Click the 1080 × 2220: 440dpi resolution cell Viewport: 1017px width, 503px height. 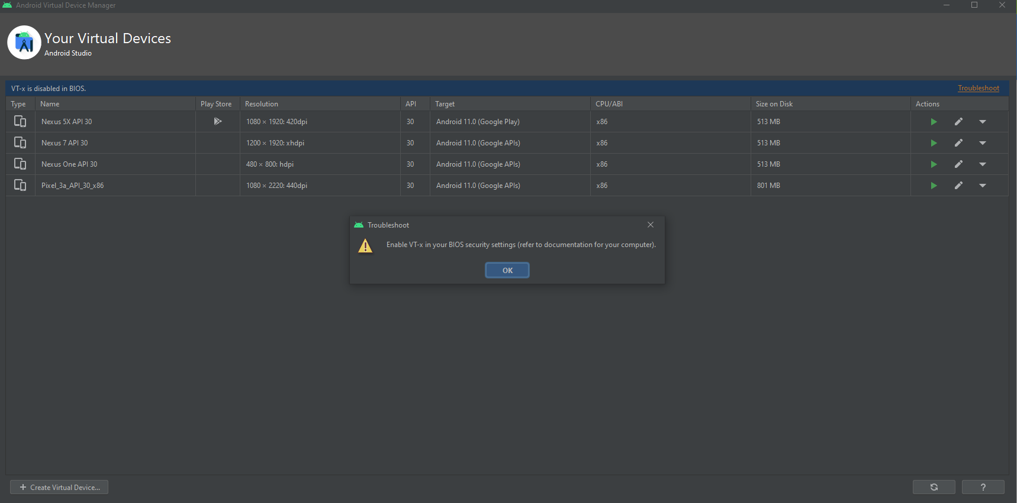(x=320, y=186)
